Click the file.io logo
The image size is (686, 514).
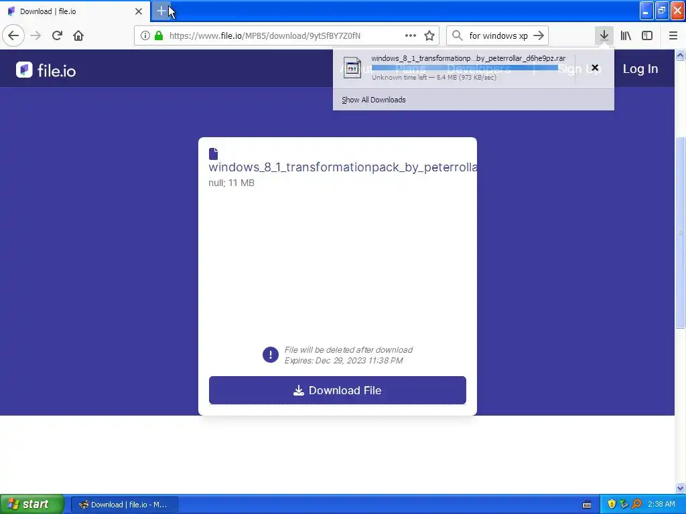pyautogui.click(x=46, y=70)
